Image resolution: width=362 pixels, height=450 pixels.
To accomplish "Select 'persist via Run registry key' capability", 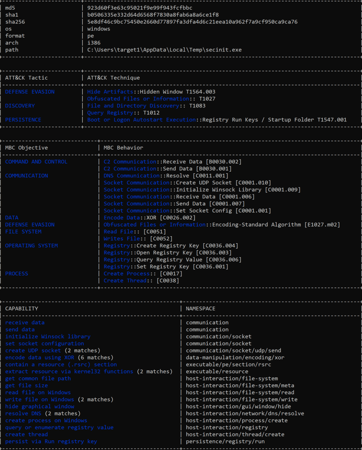I will pos(51,441).
